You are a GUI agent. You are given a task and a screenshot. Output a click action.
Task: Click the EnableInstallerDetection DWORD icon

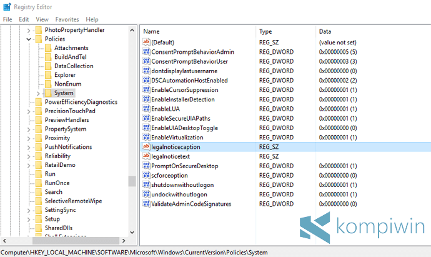click(146, 99)
